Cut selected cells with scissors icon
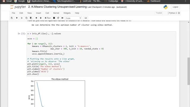190x107 pixels. tap(22, 18)
